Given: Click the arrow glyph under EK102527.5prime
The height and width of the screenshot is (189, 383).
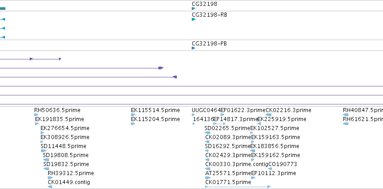Looking at the screenshot, I should pyautogui.click(x=252, y=133).
